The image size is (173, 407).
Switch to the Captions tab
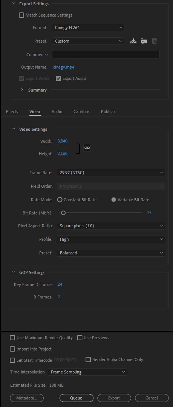(x=81, y=112)
